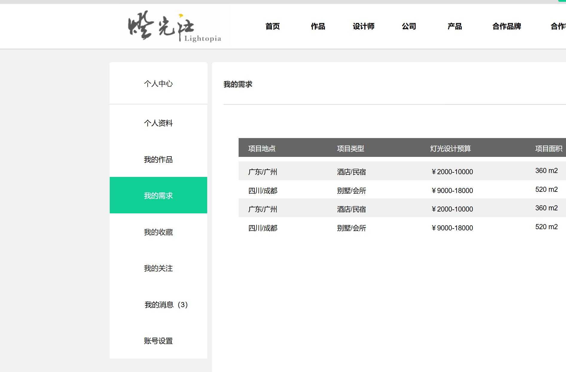Open 个人资料 from the sidebar
Image resolution: width=566 pixels, height=372 pixels.
click(158, 123)
